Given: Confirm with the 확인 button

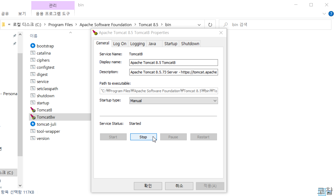Looking at the screenshot, I should point(148,186).
